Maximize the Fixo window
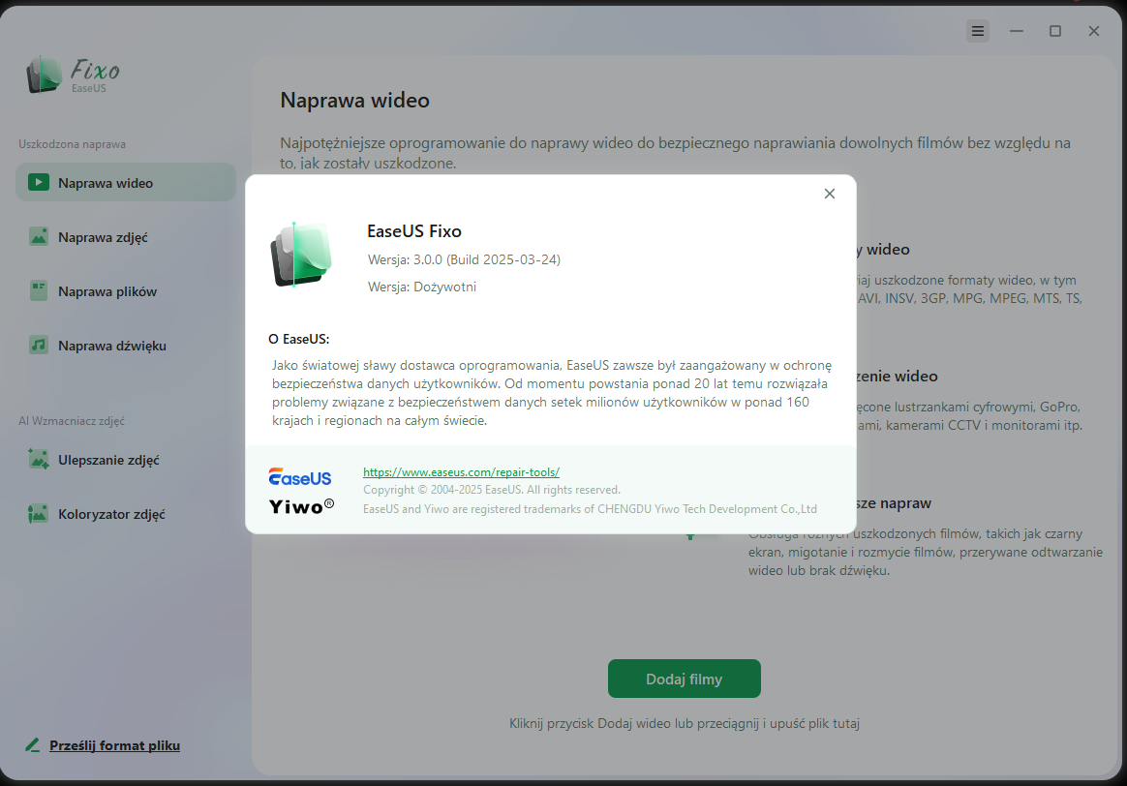The image size is (1127, 786). (x=1055, y=31)
